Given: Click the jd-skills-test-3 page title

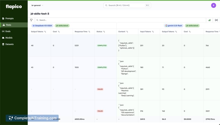Looking at the screenshot, I should tap(40, 14).
